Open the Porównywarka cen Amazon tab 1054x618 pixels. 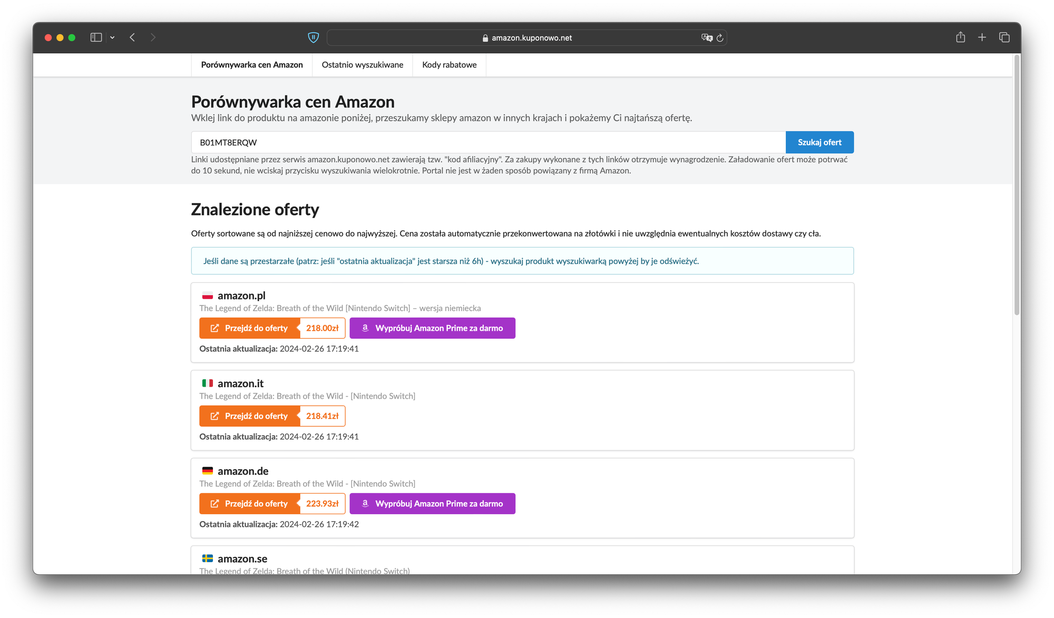coord(252,65)
